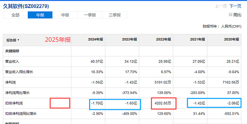Select the 年报 tab

40,15
